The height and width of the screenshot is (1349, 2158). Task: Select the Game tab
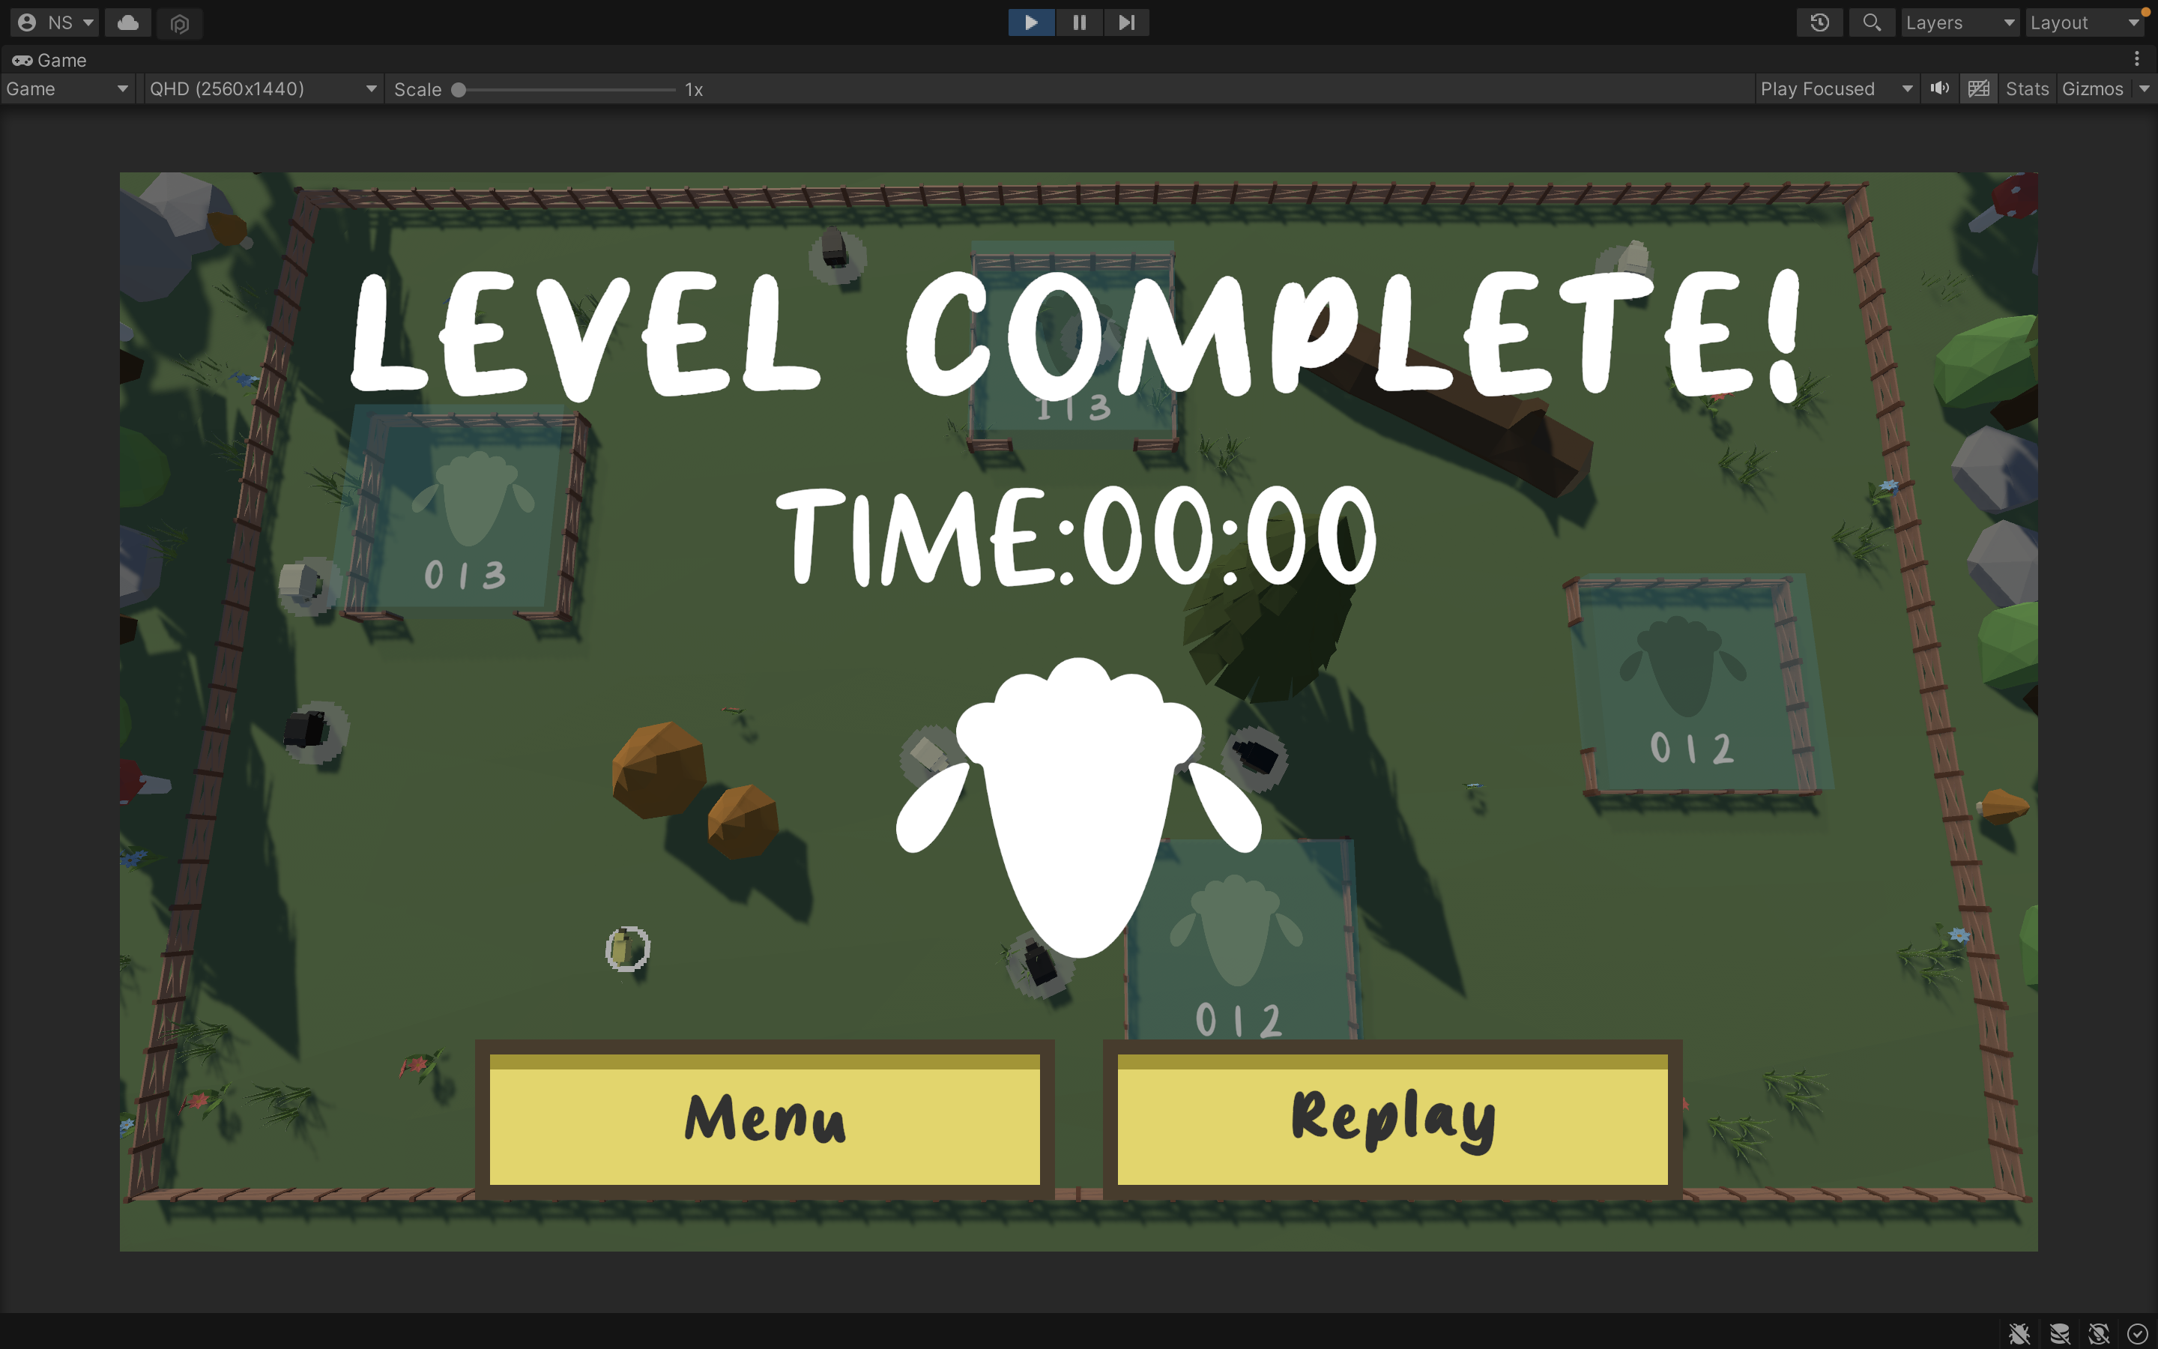[x=50, y=60]
